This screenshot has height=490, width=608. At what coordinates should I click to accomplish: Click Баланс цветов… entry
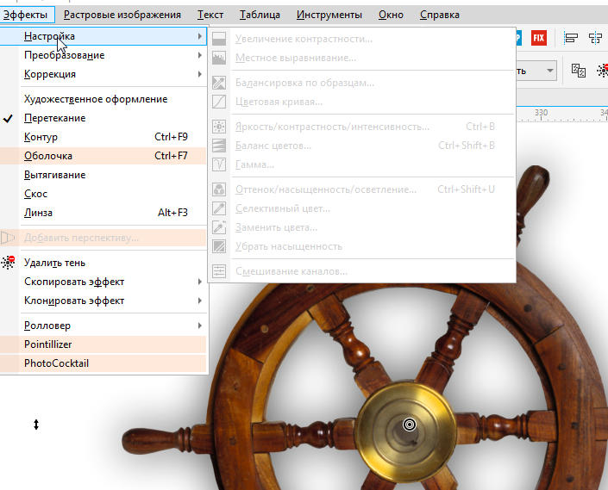click(x=361, y=146)
